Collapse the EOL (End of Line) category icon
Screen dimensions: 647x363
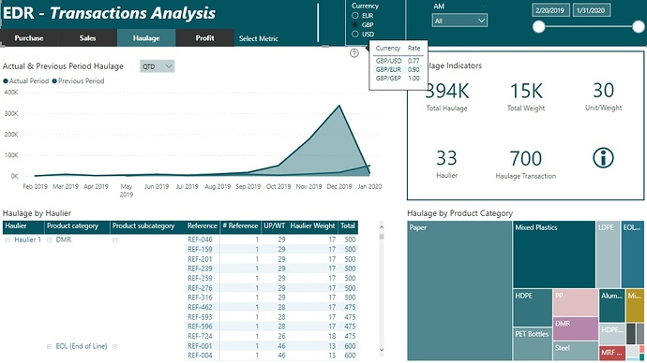click(49, 346)
